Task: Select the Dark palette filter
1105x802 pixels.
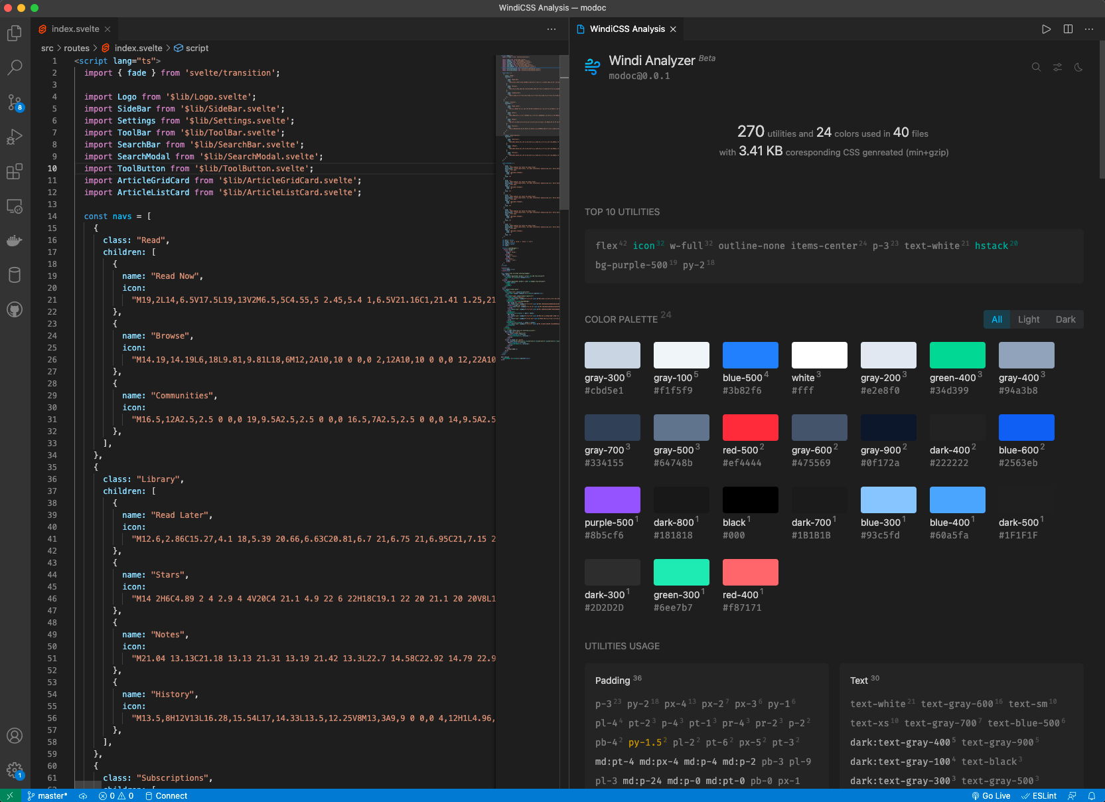Action: [x=1066, y=319]
